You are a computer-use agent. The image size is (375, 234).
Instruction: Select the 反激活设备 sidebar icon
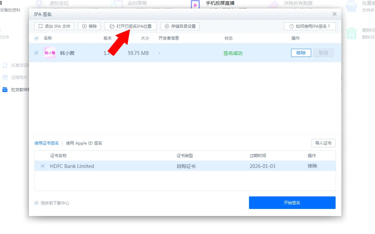click(x=5, y=65)
